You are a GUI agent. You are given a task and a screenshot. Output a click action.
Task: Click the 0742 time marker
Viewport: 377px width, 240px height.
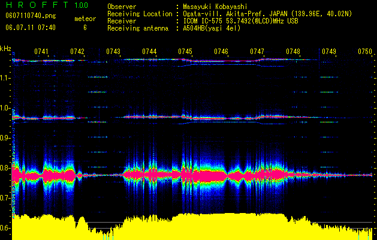coord(77,52)
